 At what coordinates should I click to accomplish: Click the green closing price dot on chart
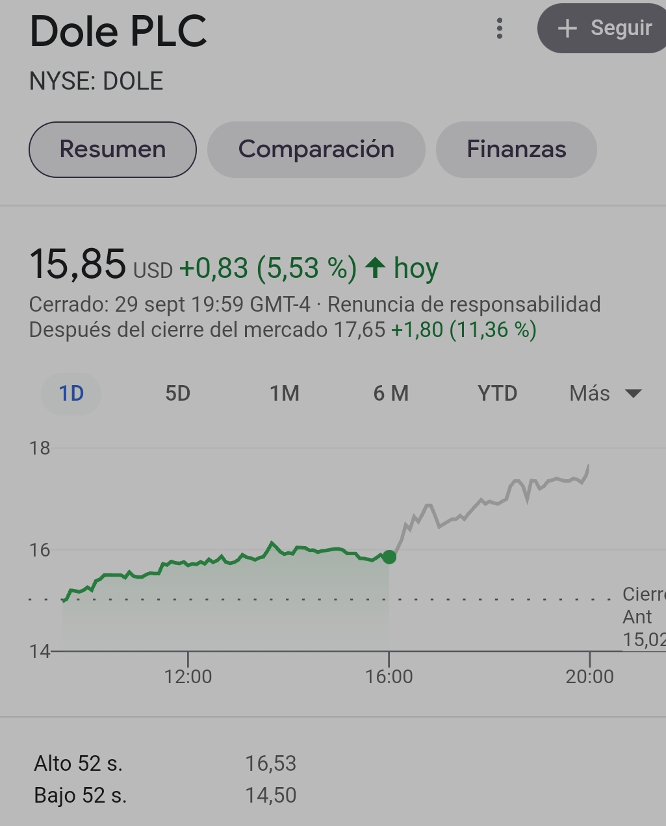(x=389, y=557)
